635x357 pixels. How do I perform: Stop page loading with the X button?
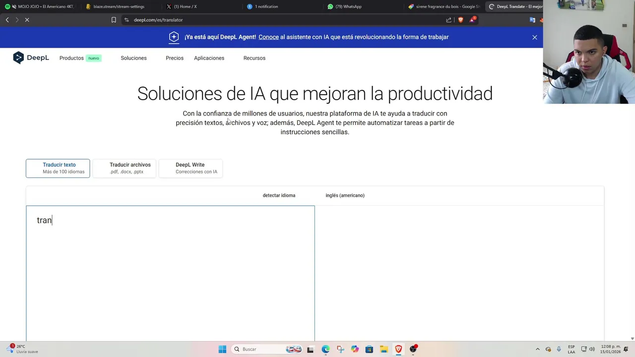coord(27,20)
